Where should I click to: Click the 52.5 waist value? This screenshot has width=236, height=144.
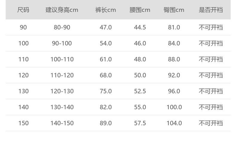(140, 91)
